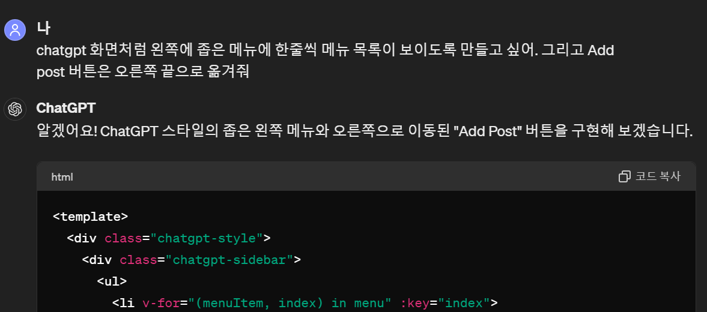Image resolution: width=707 pixels, height=312 pixels.
Task: Copy code with the 코드 복사 button
Action: click(649, 176)
